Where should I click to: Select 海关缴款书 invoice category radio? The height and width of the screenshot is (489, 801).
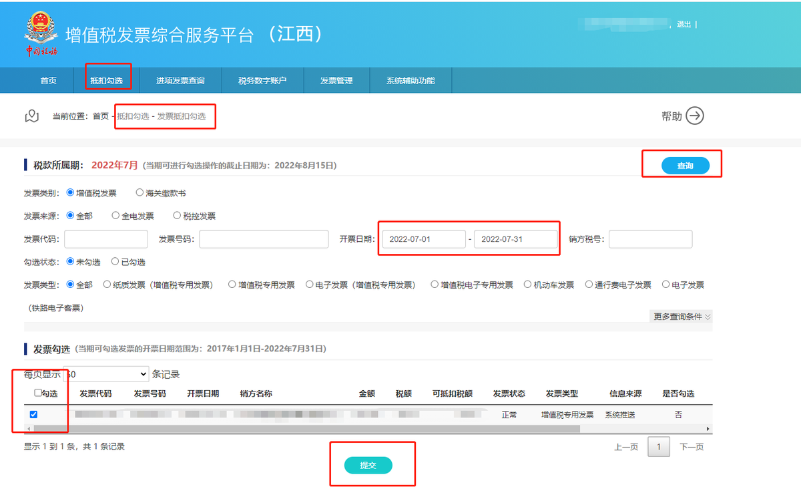(140, 192)
